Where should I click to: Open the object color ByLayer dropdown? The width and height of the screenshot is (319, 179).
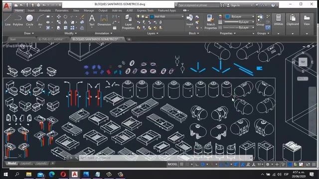pos(239,16)
